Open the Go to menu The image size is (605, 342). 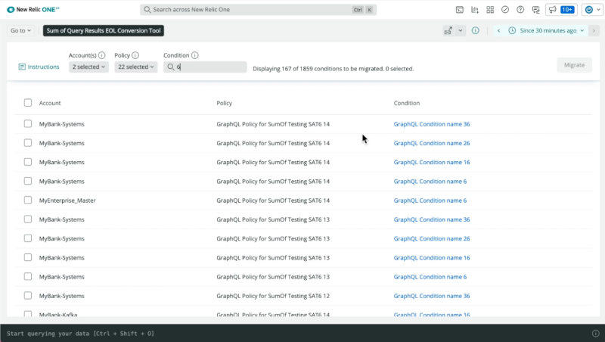click(x=20, y=30)
